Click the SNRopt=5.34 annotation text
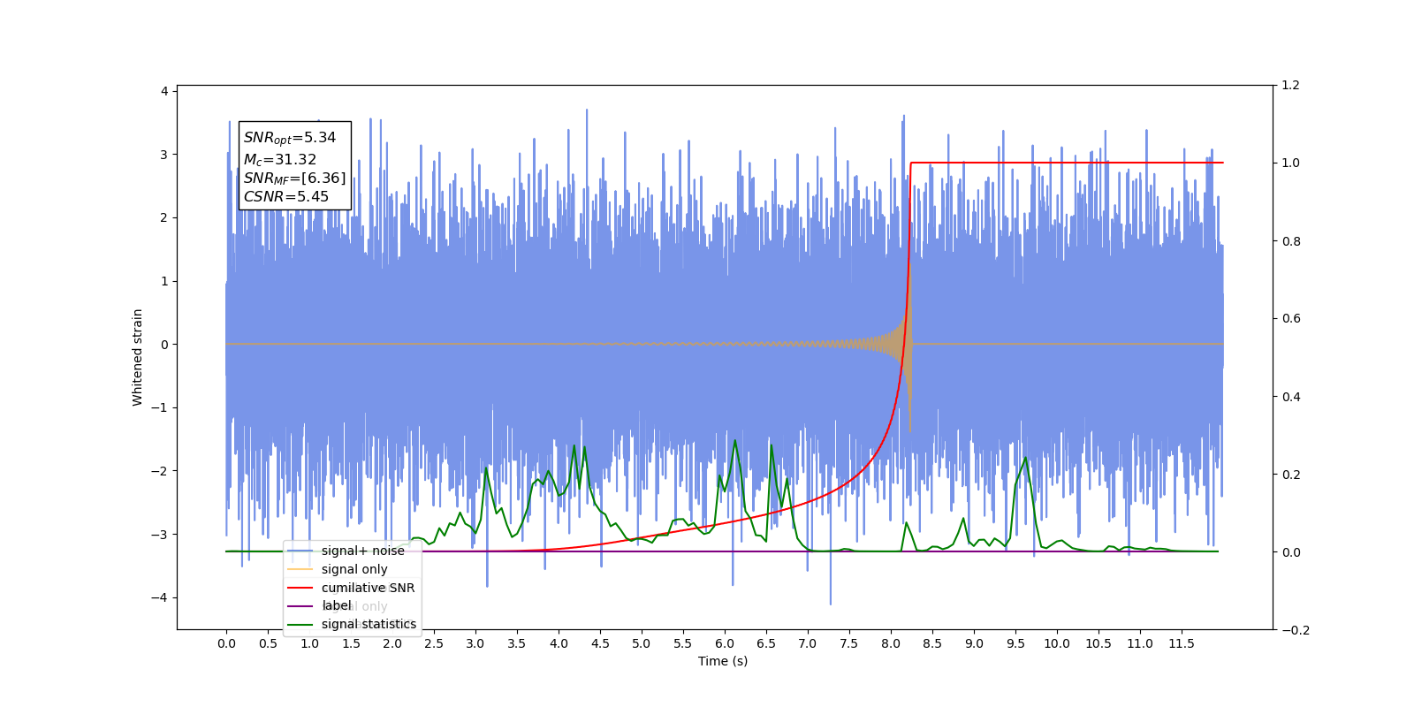Image resolution: width=1414 pixels, height=707 pixels. (x=290, y=138)
